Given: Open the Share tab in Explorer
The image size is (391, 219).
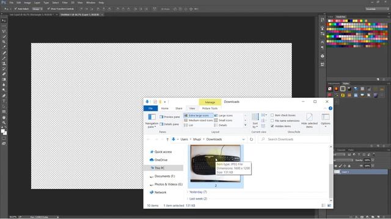Looking at the screenshot, I should coord(179,108).
